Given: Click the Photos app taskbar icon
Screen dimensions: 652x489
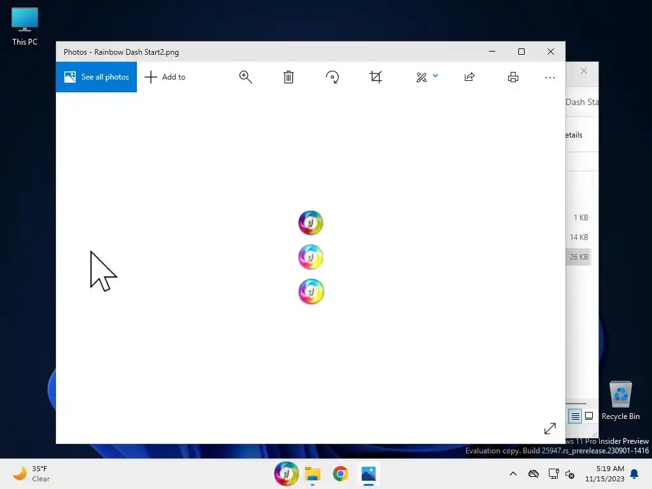Looking at the screenshot, I should (369, 474).
